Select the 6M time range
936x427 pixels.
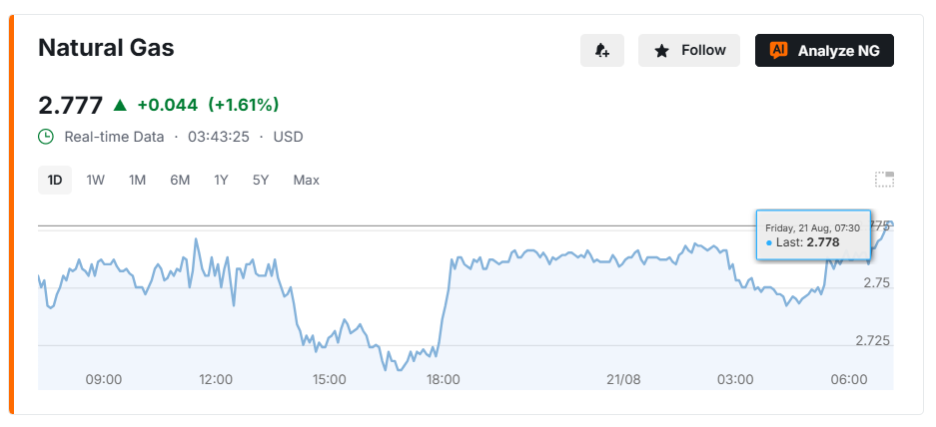[x=180, y=180]
